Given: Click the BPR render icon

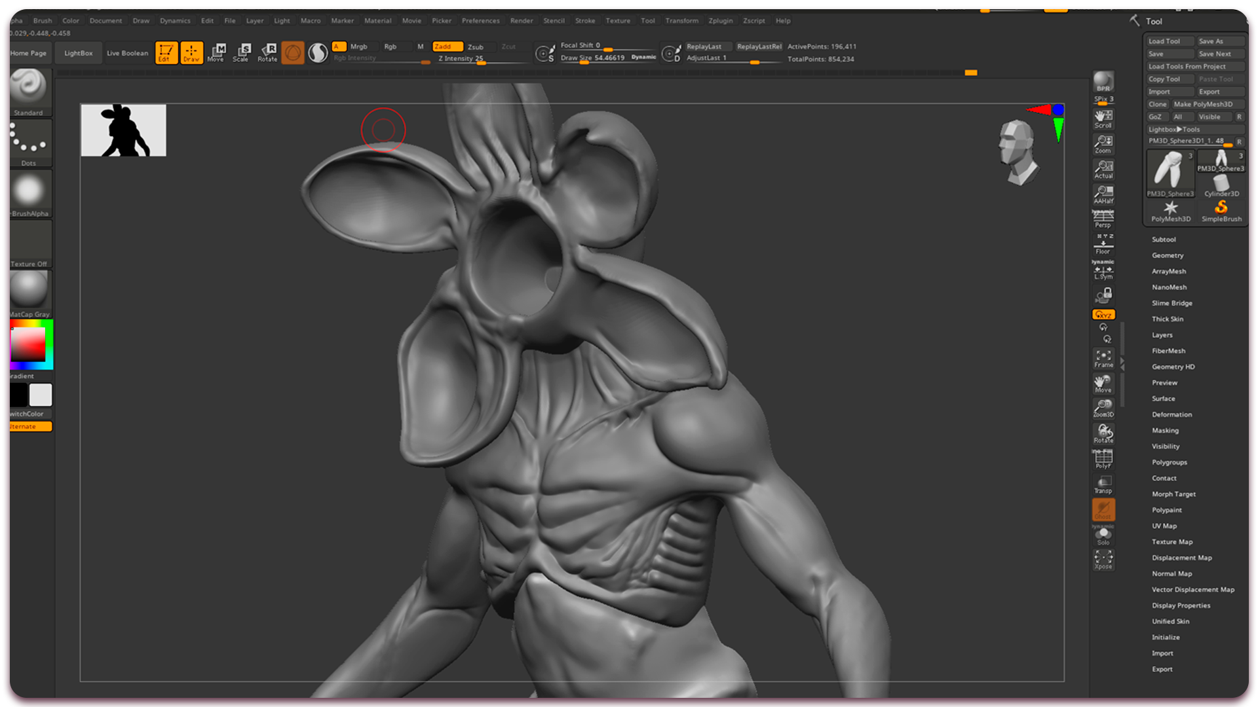Looking at the screenshot, I should point(1103,82).
